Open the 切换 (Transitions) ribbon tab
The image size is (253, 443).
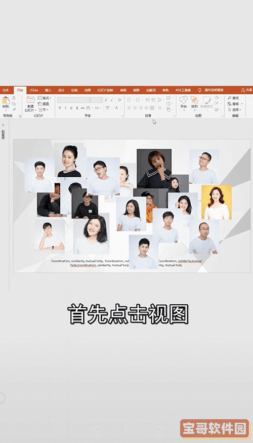pos(74,91)
